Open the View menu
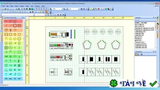 pyautogui.click(x=32, y=6)
